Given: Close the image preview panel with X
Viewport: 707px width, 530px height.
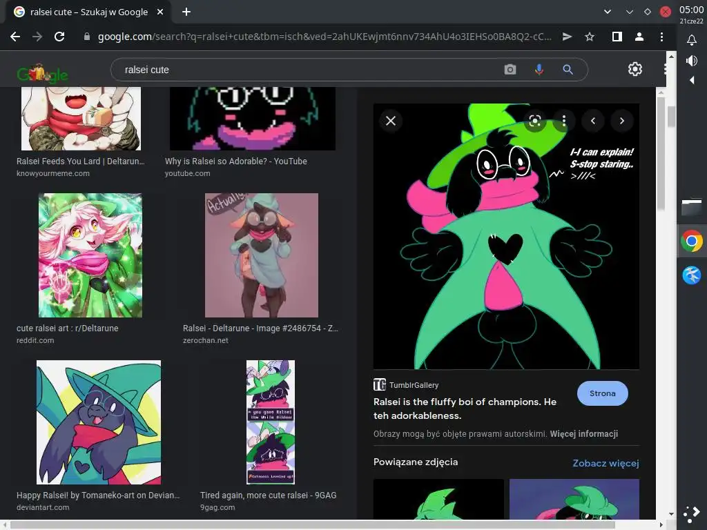Looking at the screenshot, I should [391, 121].
